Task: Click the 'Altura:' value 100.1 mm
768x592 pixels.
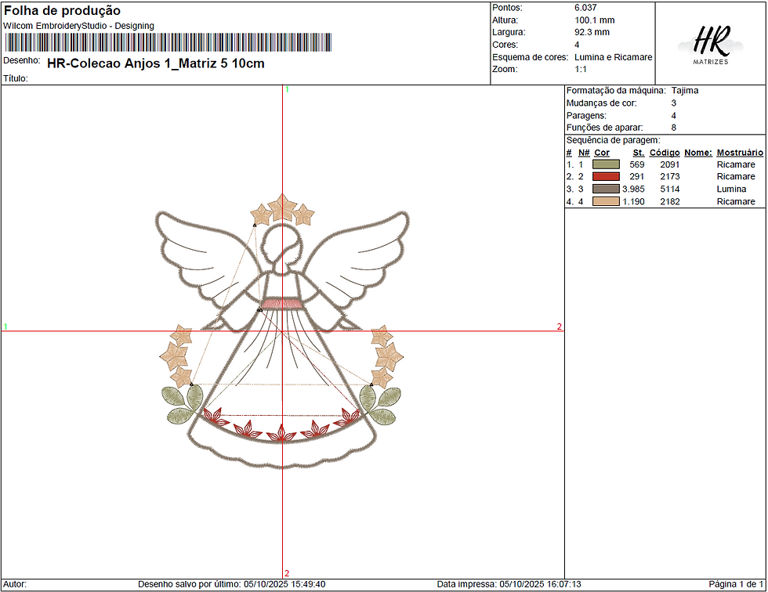Action: pyautogui.click(x=595, y=20)
